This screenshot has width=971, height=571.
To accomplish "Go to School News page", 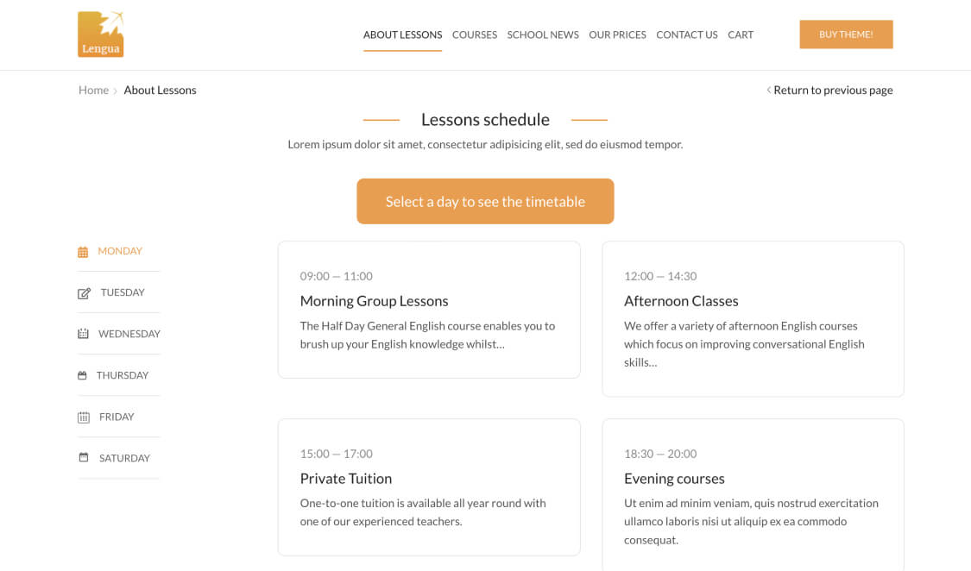I will 543,35.
